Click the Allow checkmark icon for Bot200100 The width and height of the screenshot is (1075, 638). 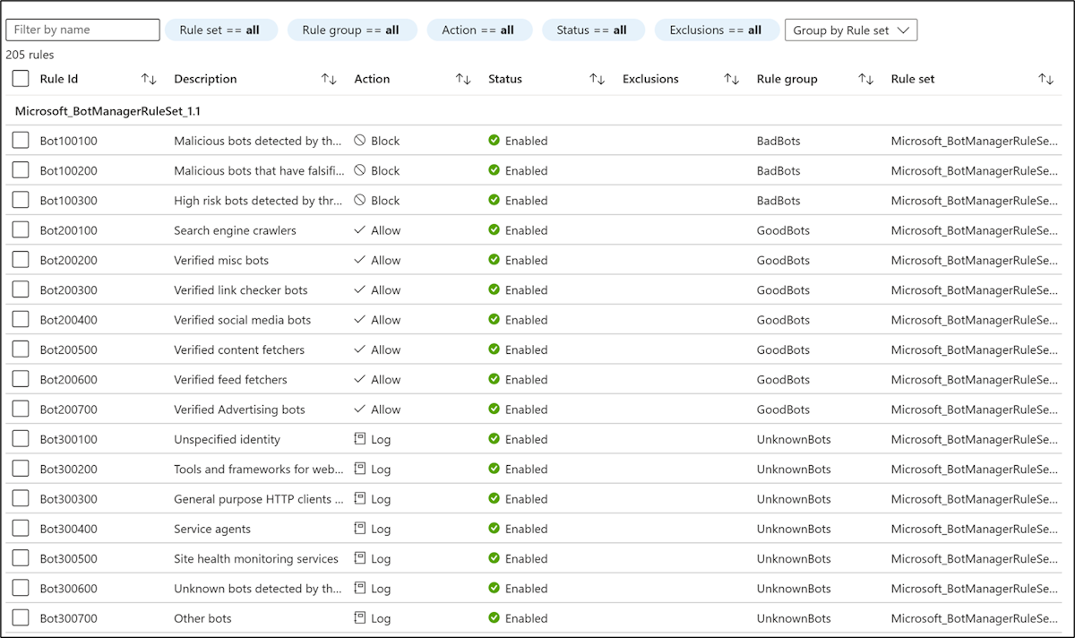click(x=361, y=229)
